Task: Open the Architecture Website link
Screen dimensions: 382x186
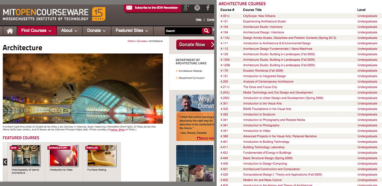Action: pyautogui.click(x=190, y=71)
